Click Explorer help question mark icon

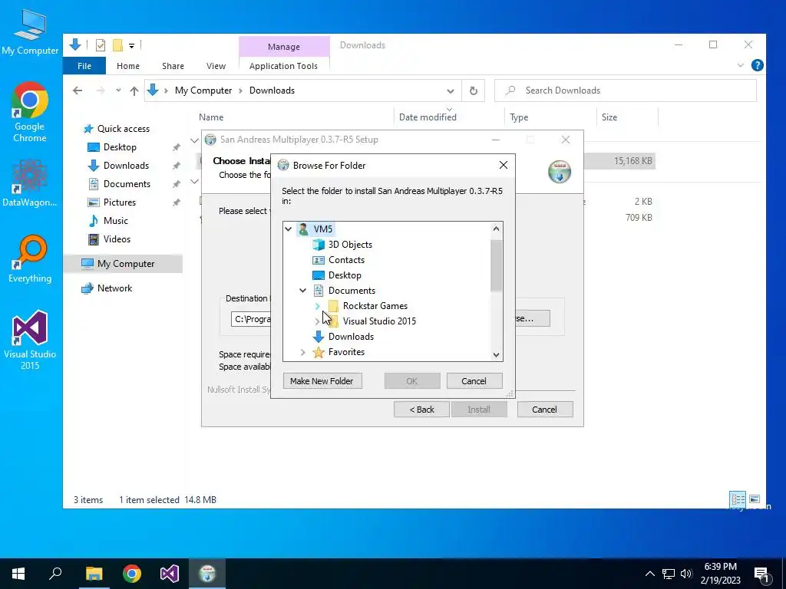758,65
